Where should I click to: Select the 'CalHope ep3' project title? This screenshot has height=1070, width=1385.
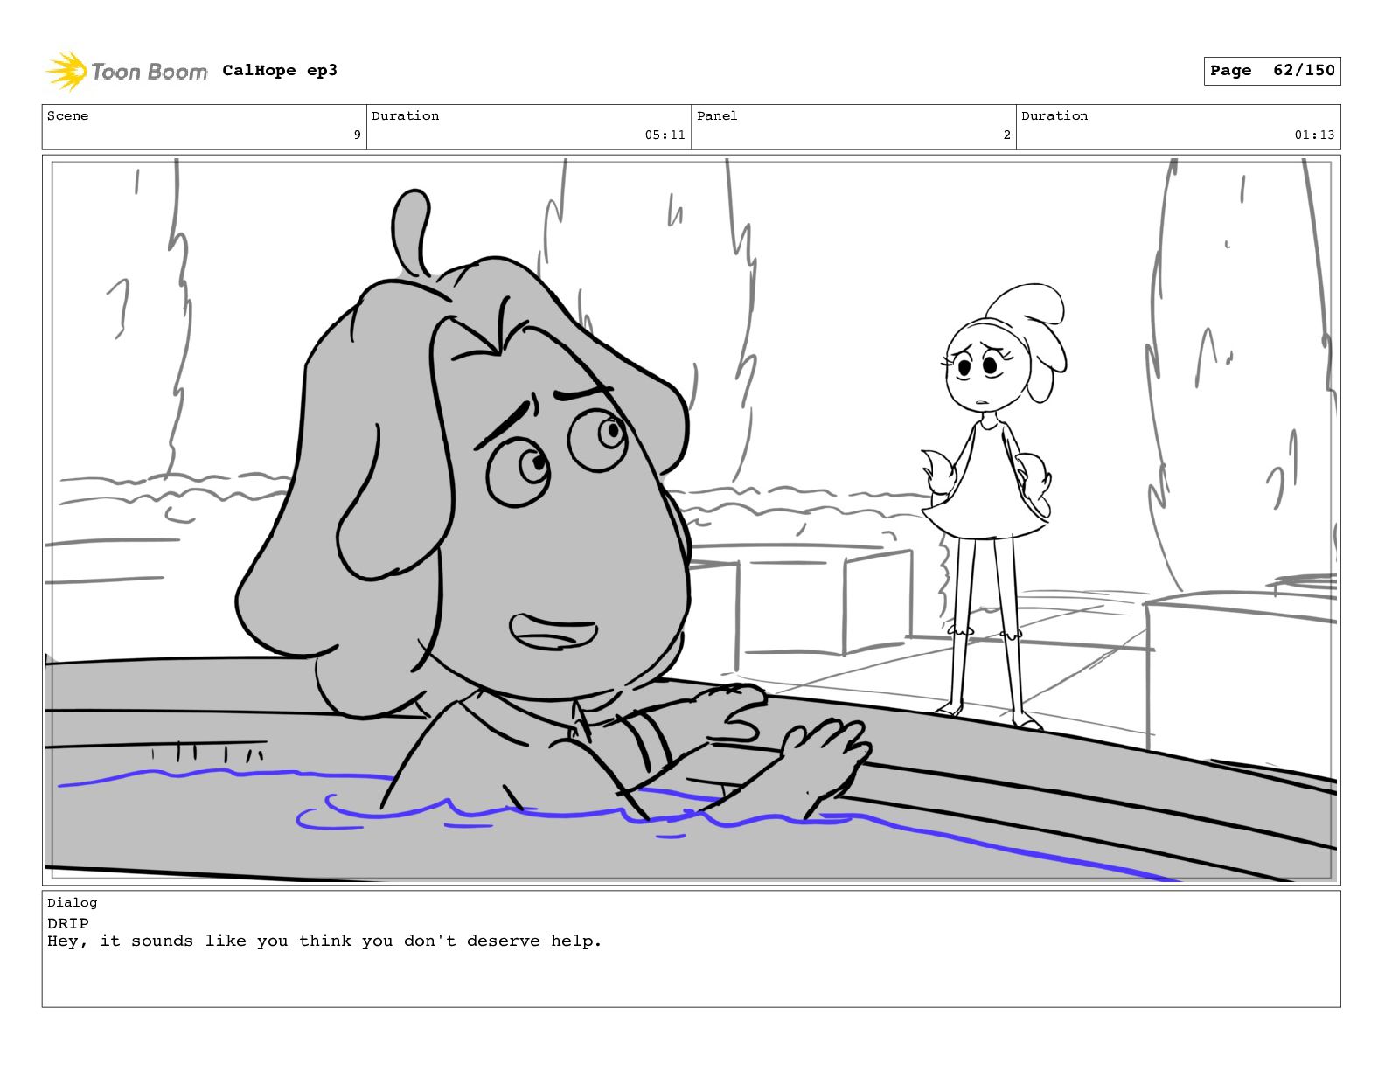(x=280, y=70)
